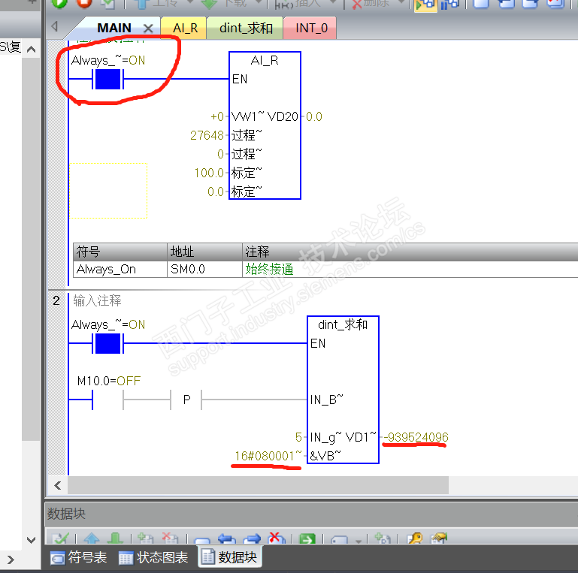Click the red Stop PLC icon
The height and width of the screenshot is (573, 578).
[x=84, y=3]
